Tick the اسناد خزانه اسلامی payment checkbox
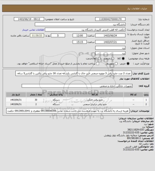This screenshot has height=171, width=155. coord(98,64)
